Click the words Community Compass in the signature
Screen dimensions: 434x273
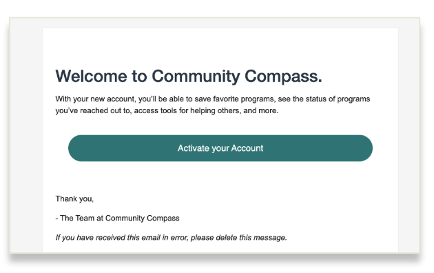pyautogui.click(x=143, y=218)
